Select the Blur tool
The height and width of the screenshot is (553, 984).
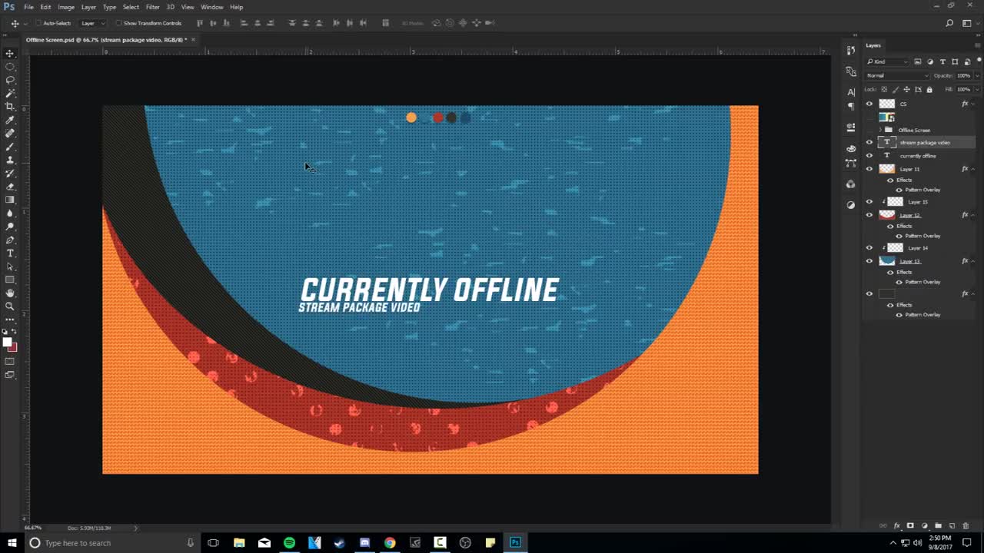tap(10, 213)
